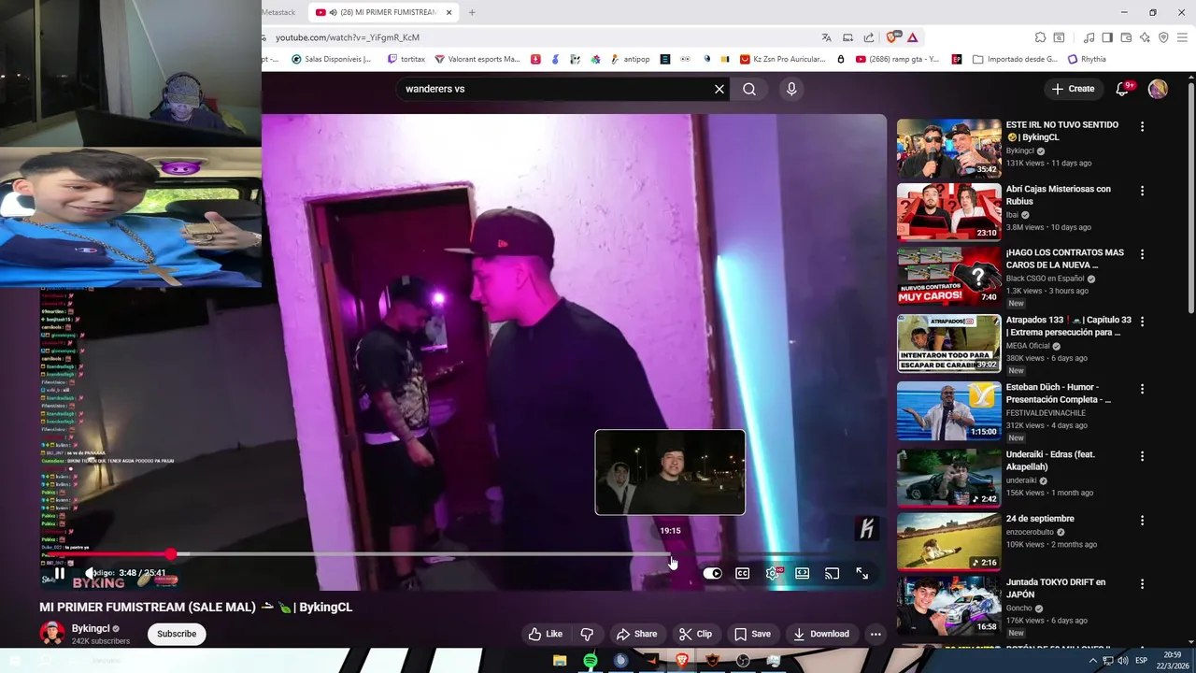
Task: Share the video
Action: pyautogui.click(x=636, y=634)
